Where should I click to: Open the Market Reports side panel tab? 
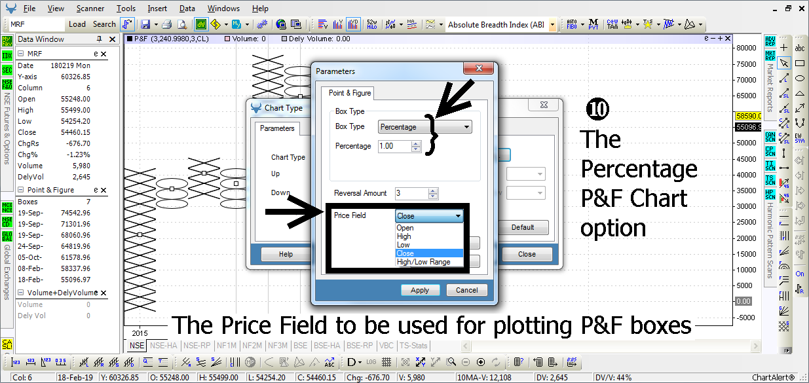click(x=770, y=88)
